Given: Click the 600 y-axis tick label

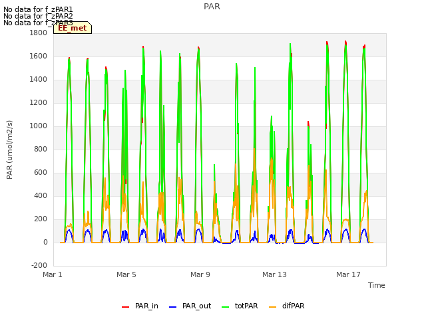Looking at the screenshot, I should click(41, 173).
